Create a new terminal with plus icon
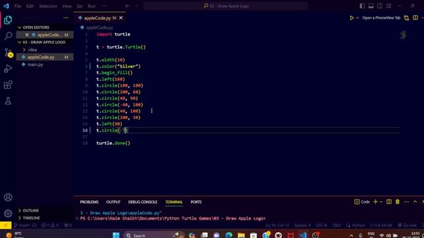This screenshot has width=424, height=238. pyautogui.click(x=376, y=202)
